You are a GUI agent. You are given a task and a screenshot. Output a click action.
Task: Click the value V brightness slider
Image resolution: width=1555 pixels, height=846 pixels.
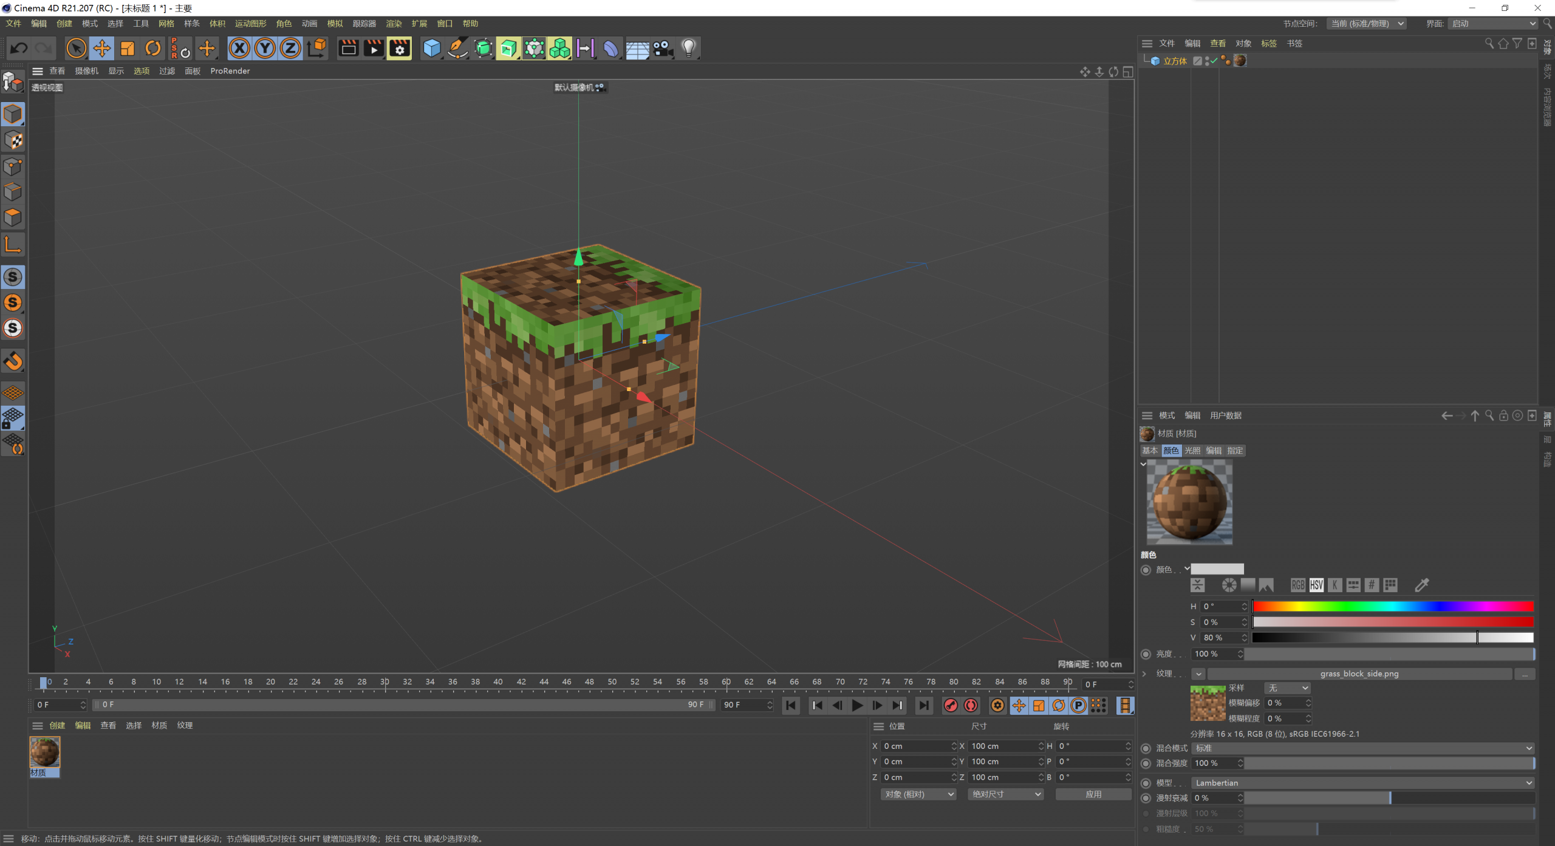tap(1393, 638)
